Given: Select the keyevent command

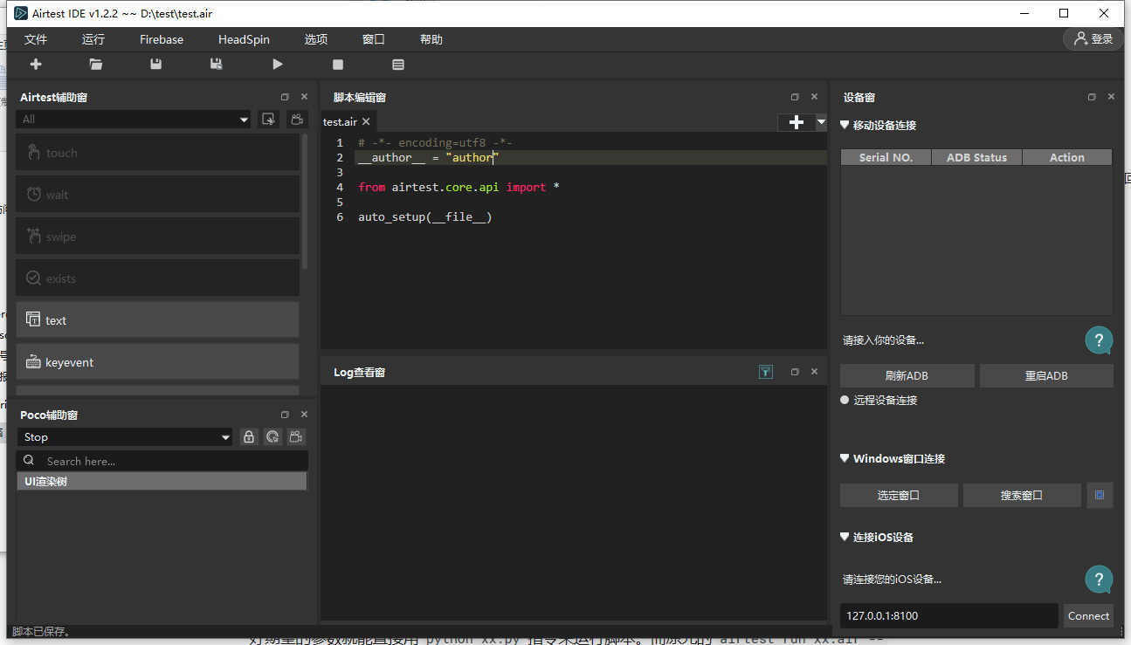Looking at the screenshot, I should tap(158, 362).
